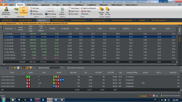The width and height of the screenshot is (182, 102).
Task: Enable Show Known Holecards checkbox
Action: pos(66,68)
